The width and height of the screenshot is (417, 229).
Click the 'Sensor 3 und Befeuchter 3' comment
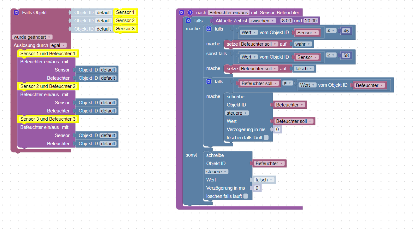coord(48,119)
